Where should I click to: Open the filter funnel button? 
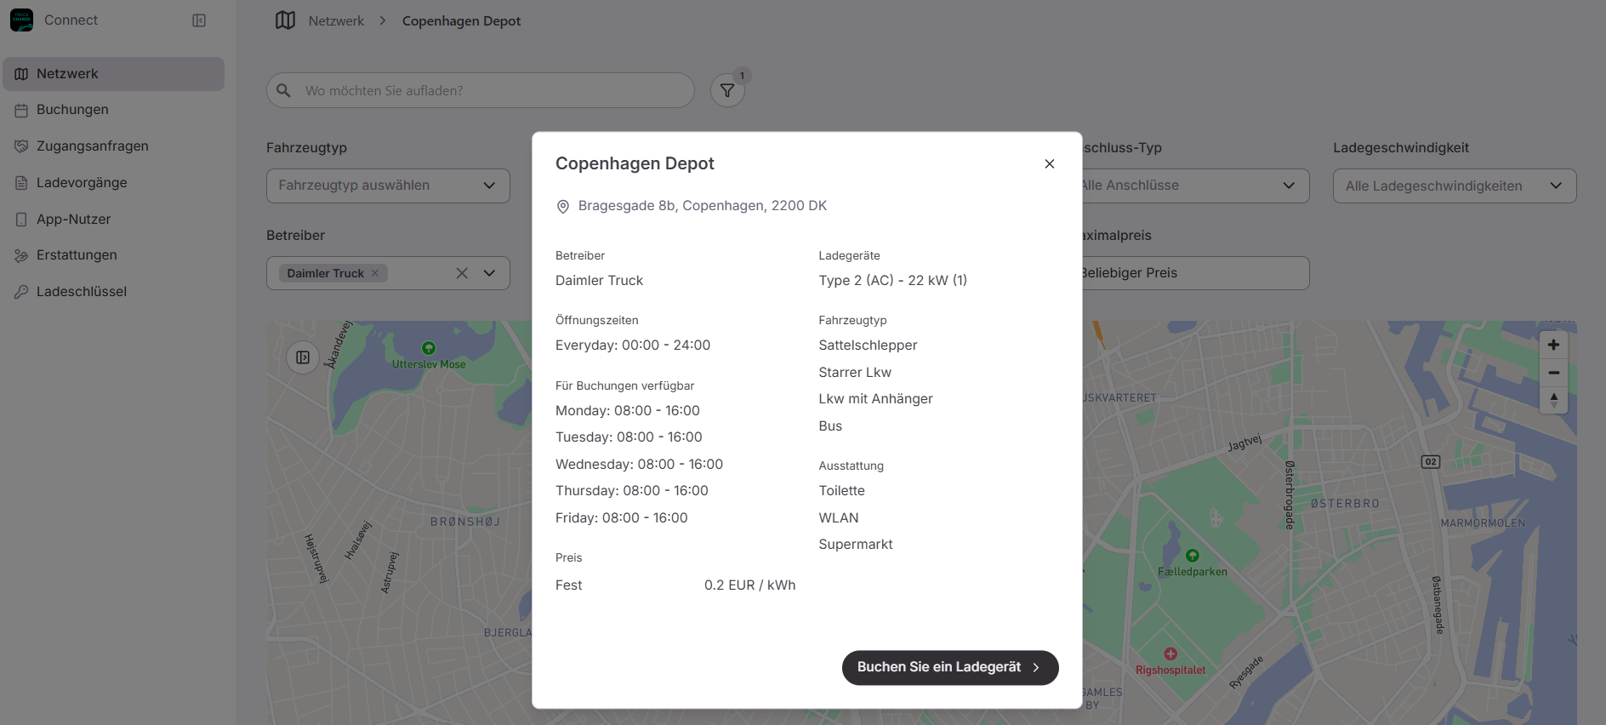click(x=727, y=90)
